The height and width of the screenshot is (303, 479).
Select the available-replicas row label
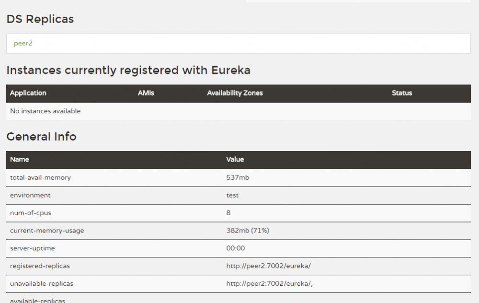click(x=37, y=300)
